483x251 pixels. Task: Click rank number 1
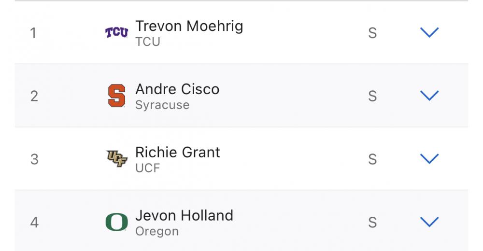click(33, 33)
